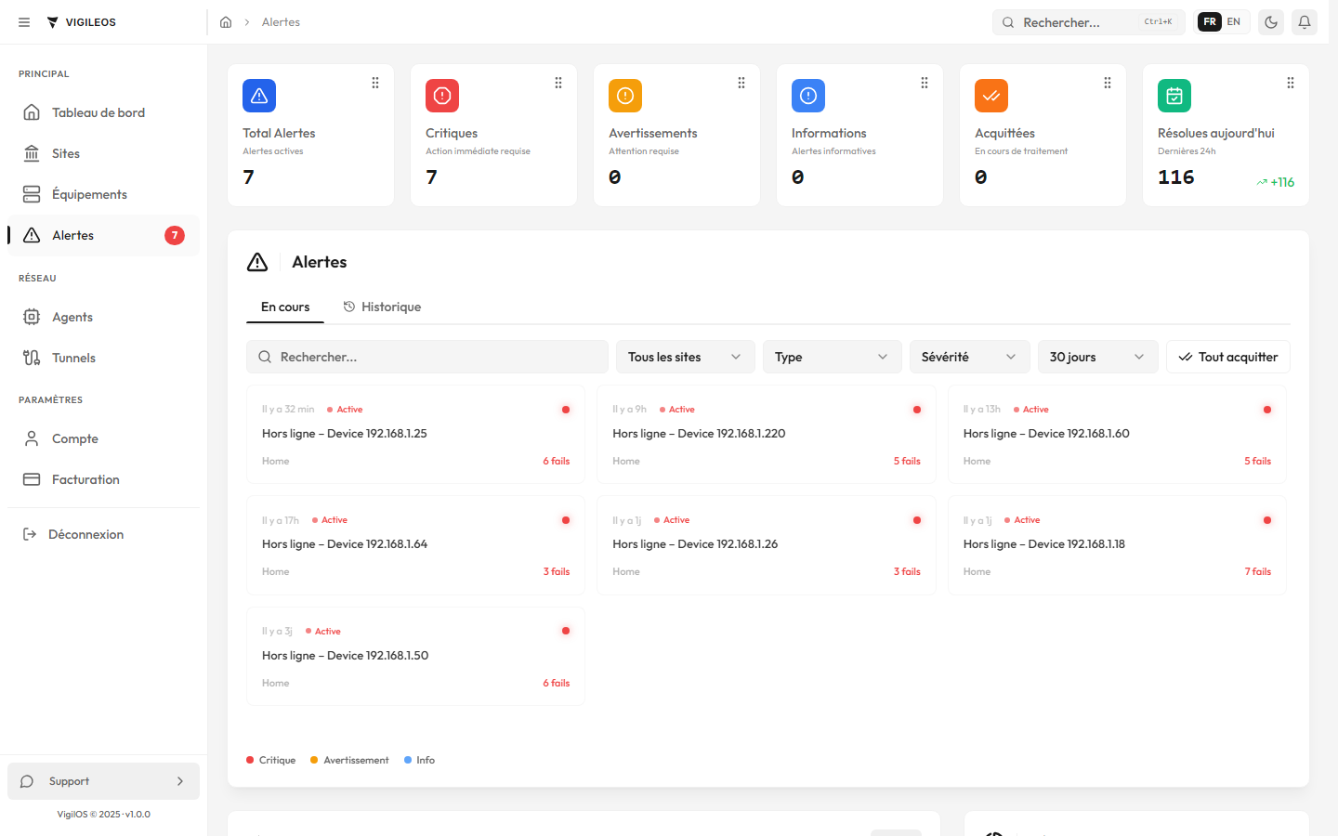Grab drag handle on Informations card

[x=925, y=83]
